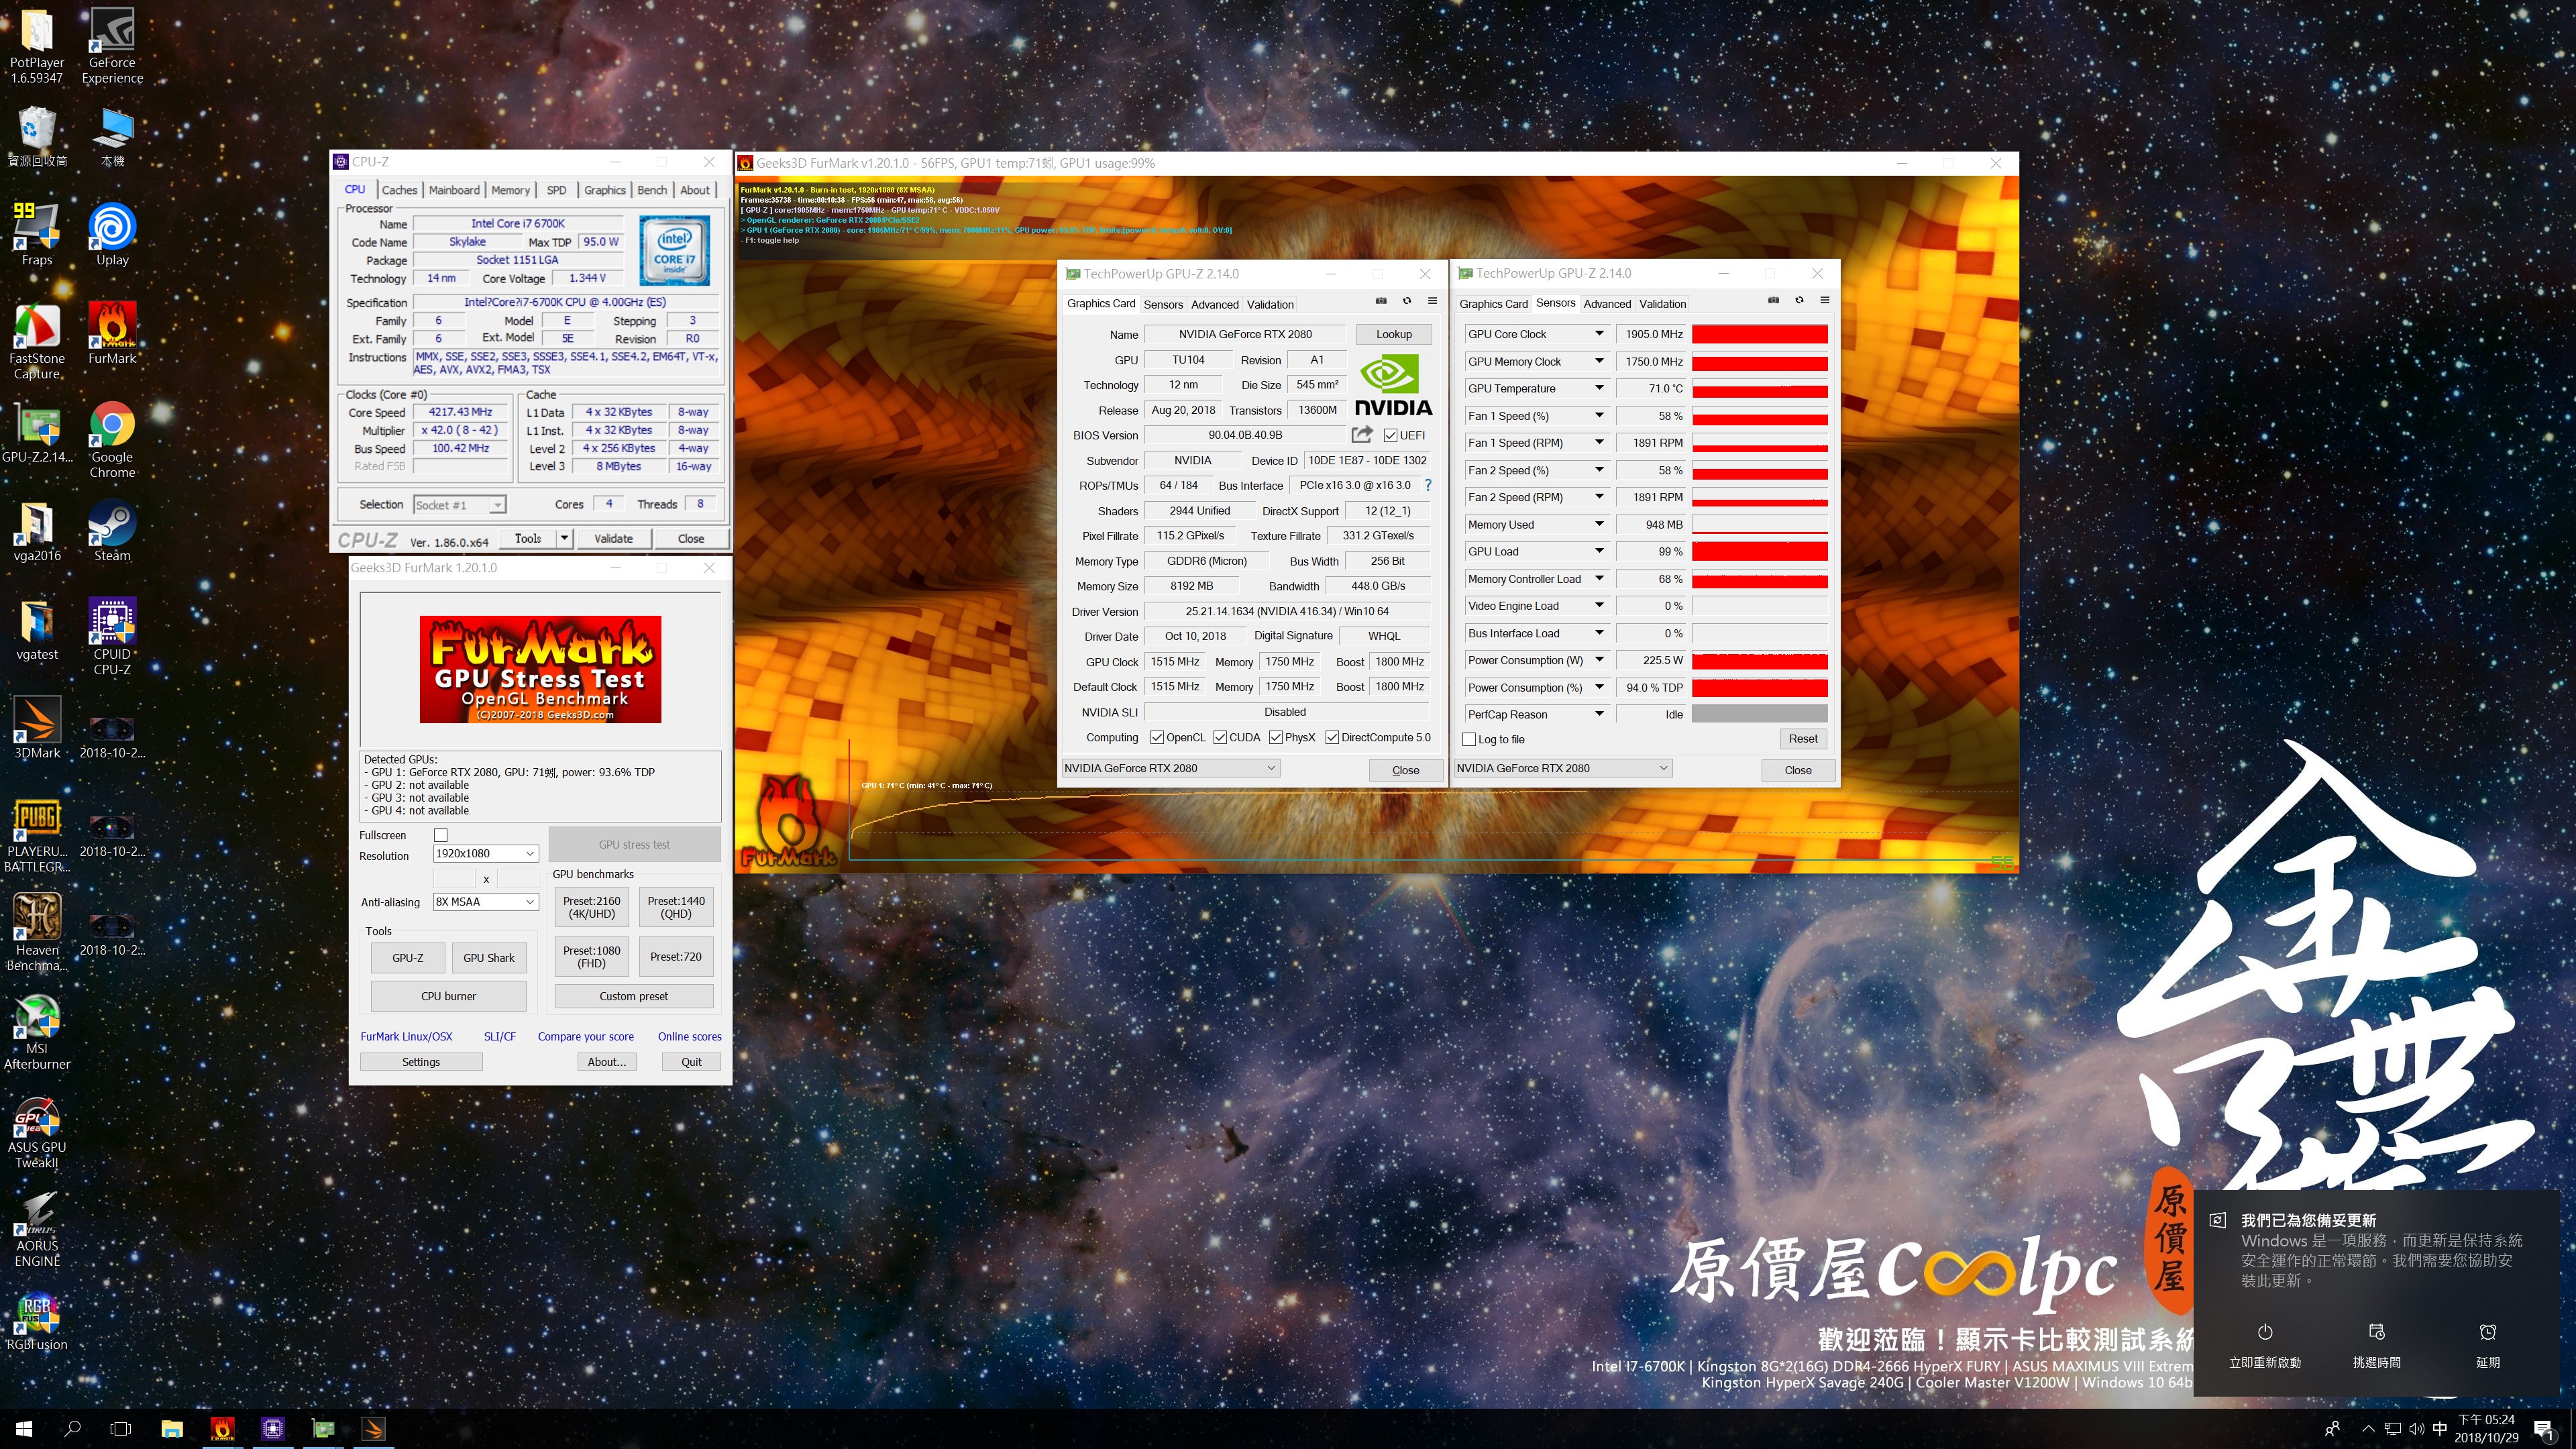Click camera icon in GPU-Z Graphics Card window

click(x=1381, y=300)
